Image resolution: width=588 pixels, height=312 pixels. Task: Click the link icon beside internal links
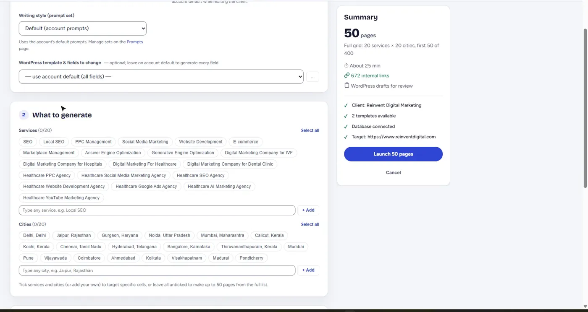(x=346, y=75)
